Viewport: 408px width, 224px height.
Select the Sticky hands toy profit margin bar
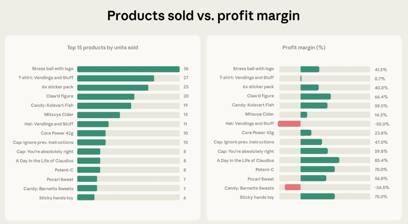tap(317, 197)
